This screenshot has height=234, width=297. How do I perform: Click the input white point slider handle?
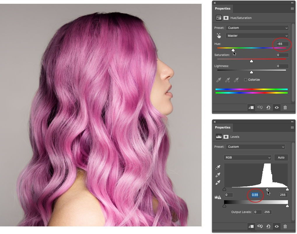pos(287,189)
